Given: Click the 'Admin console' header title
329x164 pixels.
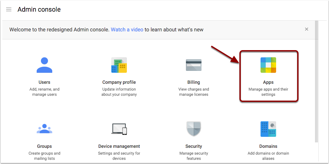Looking at the screenshot, I should (39, 9).
